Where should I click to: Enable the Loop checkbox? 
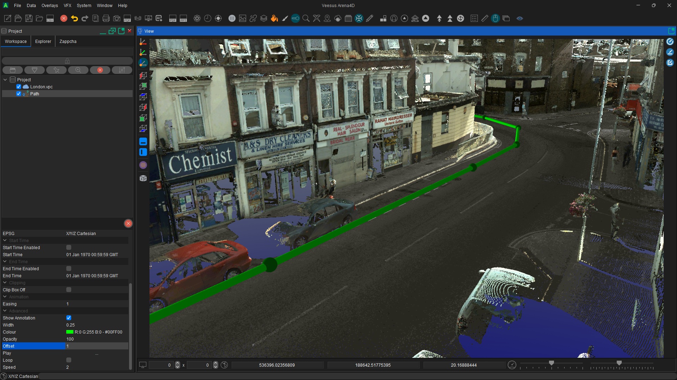point(69,360)
